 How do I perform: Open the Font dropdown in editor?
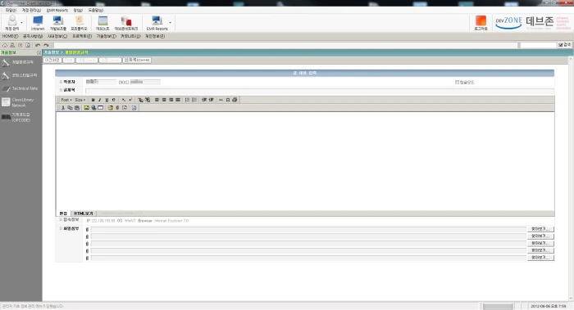click(66, 100)
